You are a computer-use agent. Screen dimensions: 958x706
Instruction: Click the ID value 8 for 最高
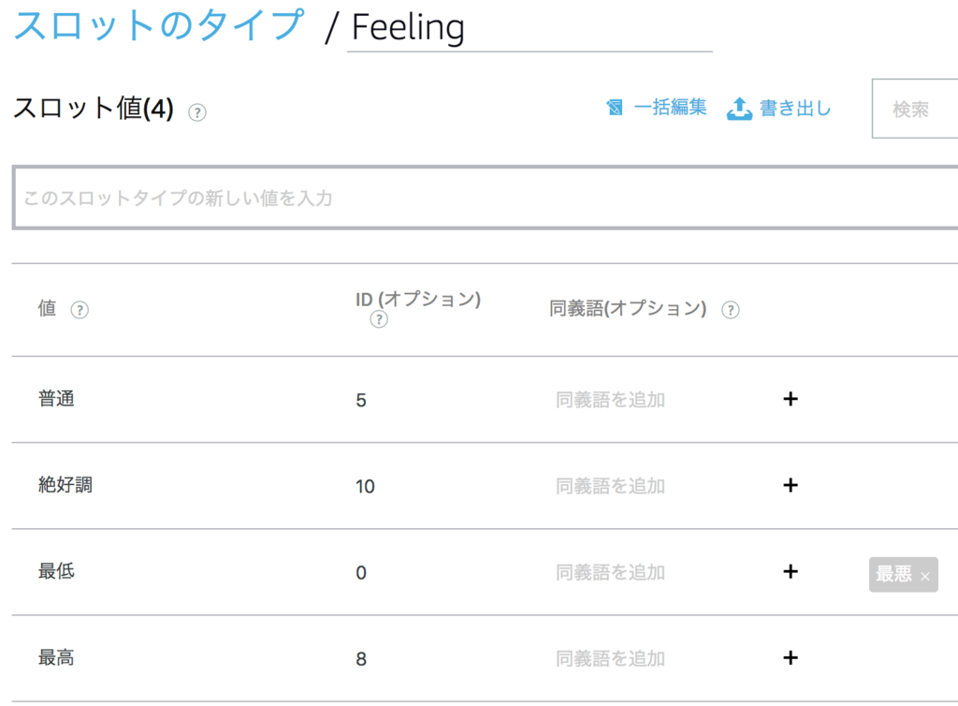coord(361,659)
